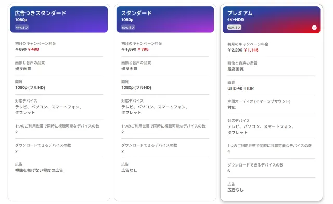Click the Premium 4K+HDR subtitle

(235, 20)
